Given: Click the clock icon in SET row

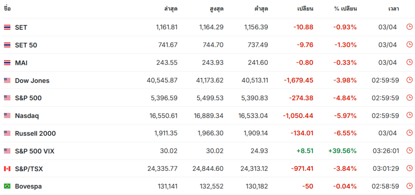Looking at the screenshot, I should tap(409, 27).
